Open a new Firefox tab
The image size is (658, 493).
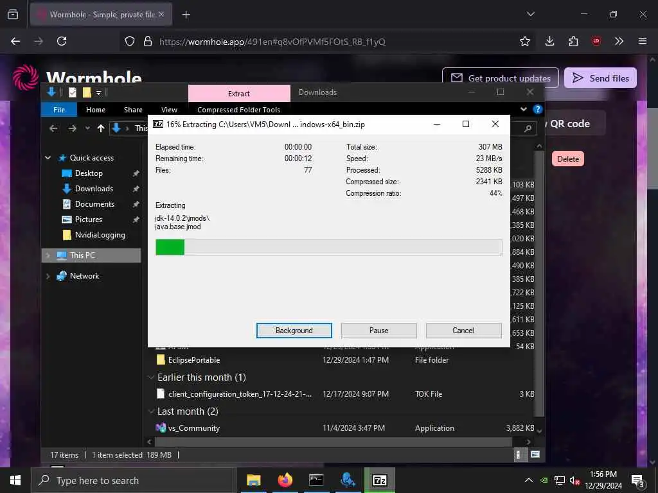(x=186, y=15)
